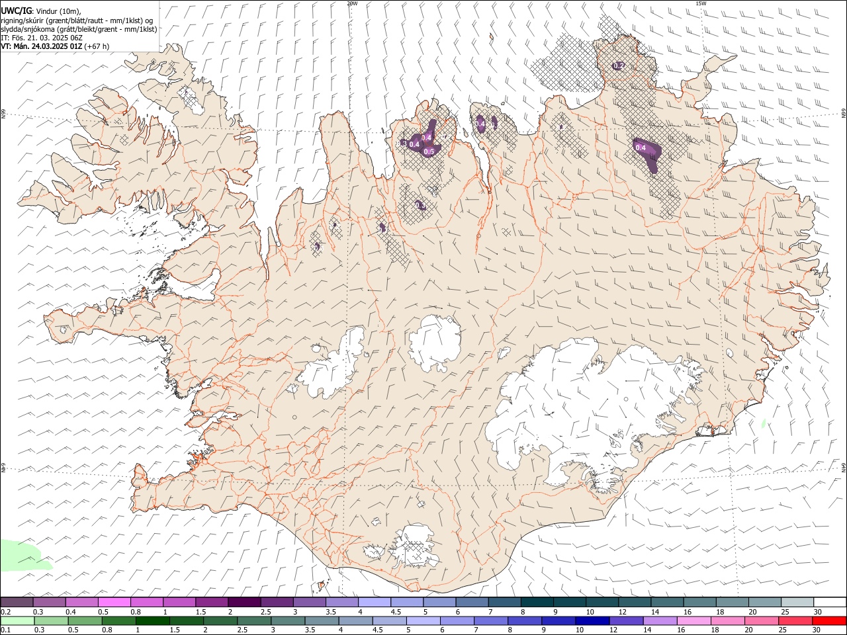Click the 'slydda/snjókoma' legend description line
This screenshot has width=847, height=635.
[79, 29]
